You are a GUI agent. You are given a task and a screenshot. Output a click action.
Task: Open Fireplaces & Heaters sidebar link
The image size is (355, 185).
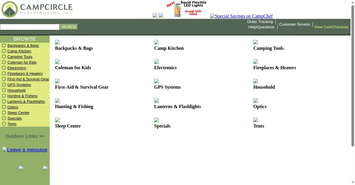pos(25,74)
